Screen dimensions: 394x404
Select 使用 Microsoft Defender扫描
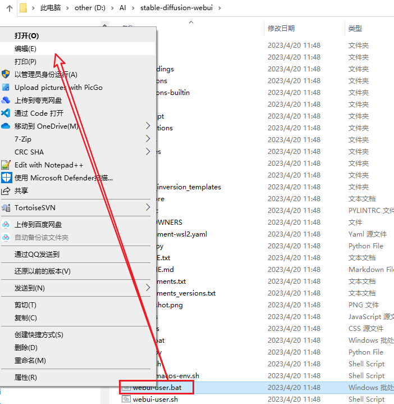tap(77, 178)
